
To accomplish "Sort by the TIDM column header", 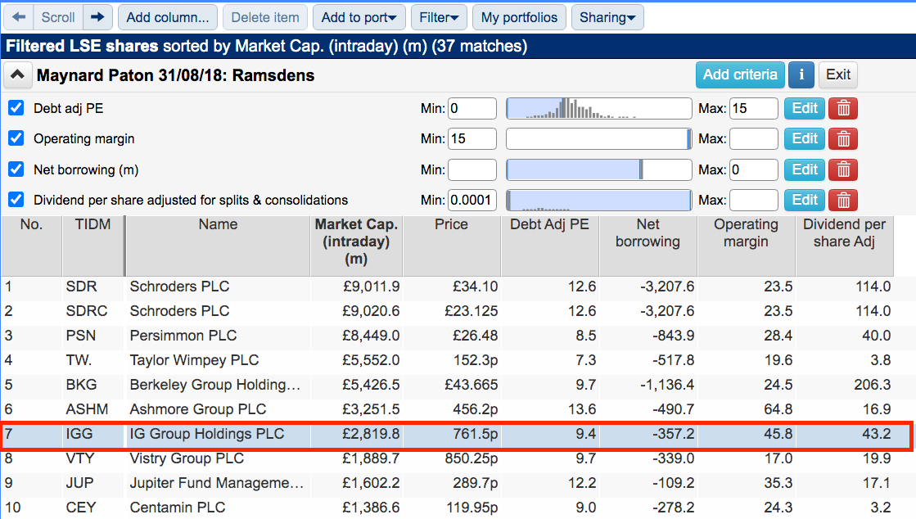I will pyautogui.click(x=93, y=246).
